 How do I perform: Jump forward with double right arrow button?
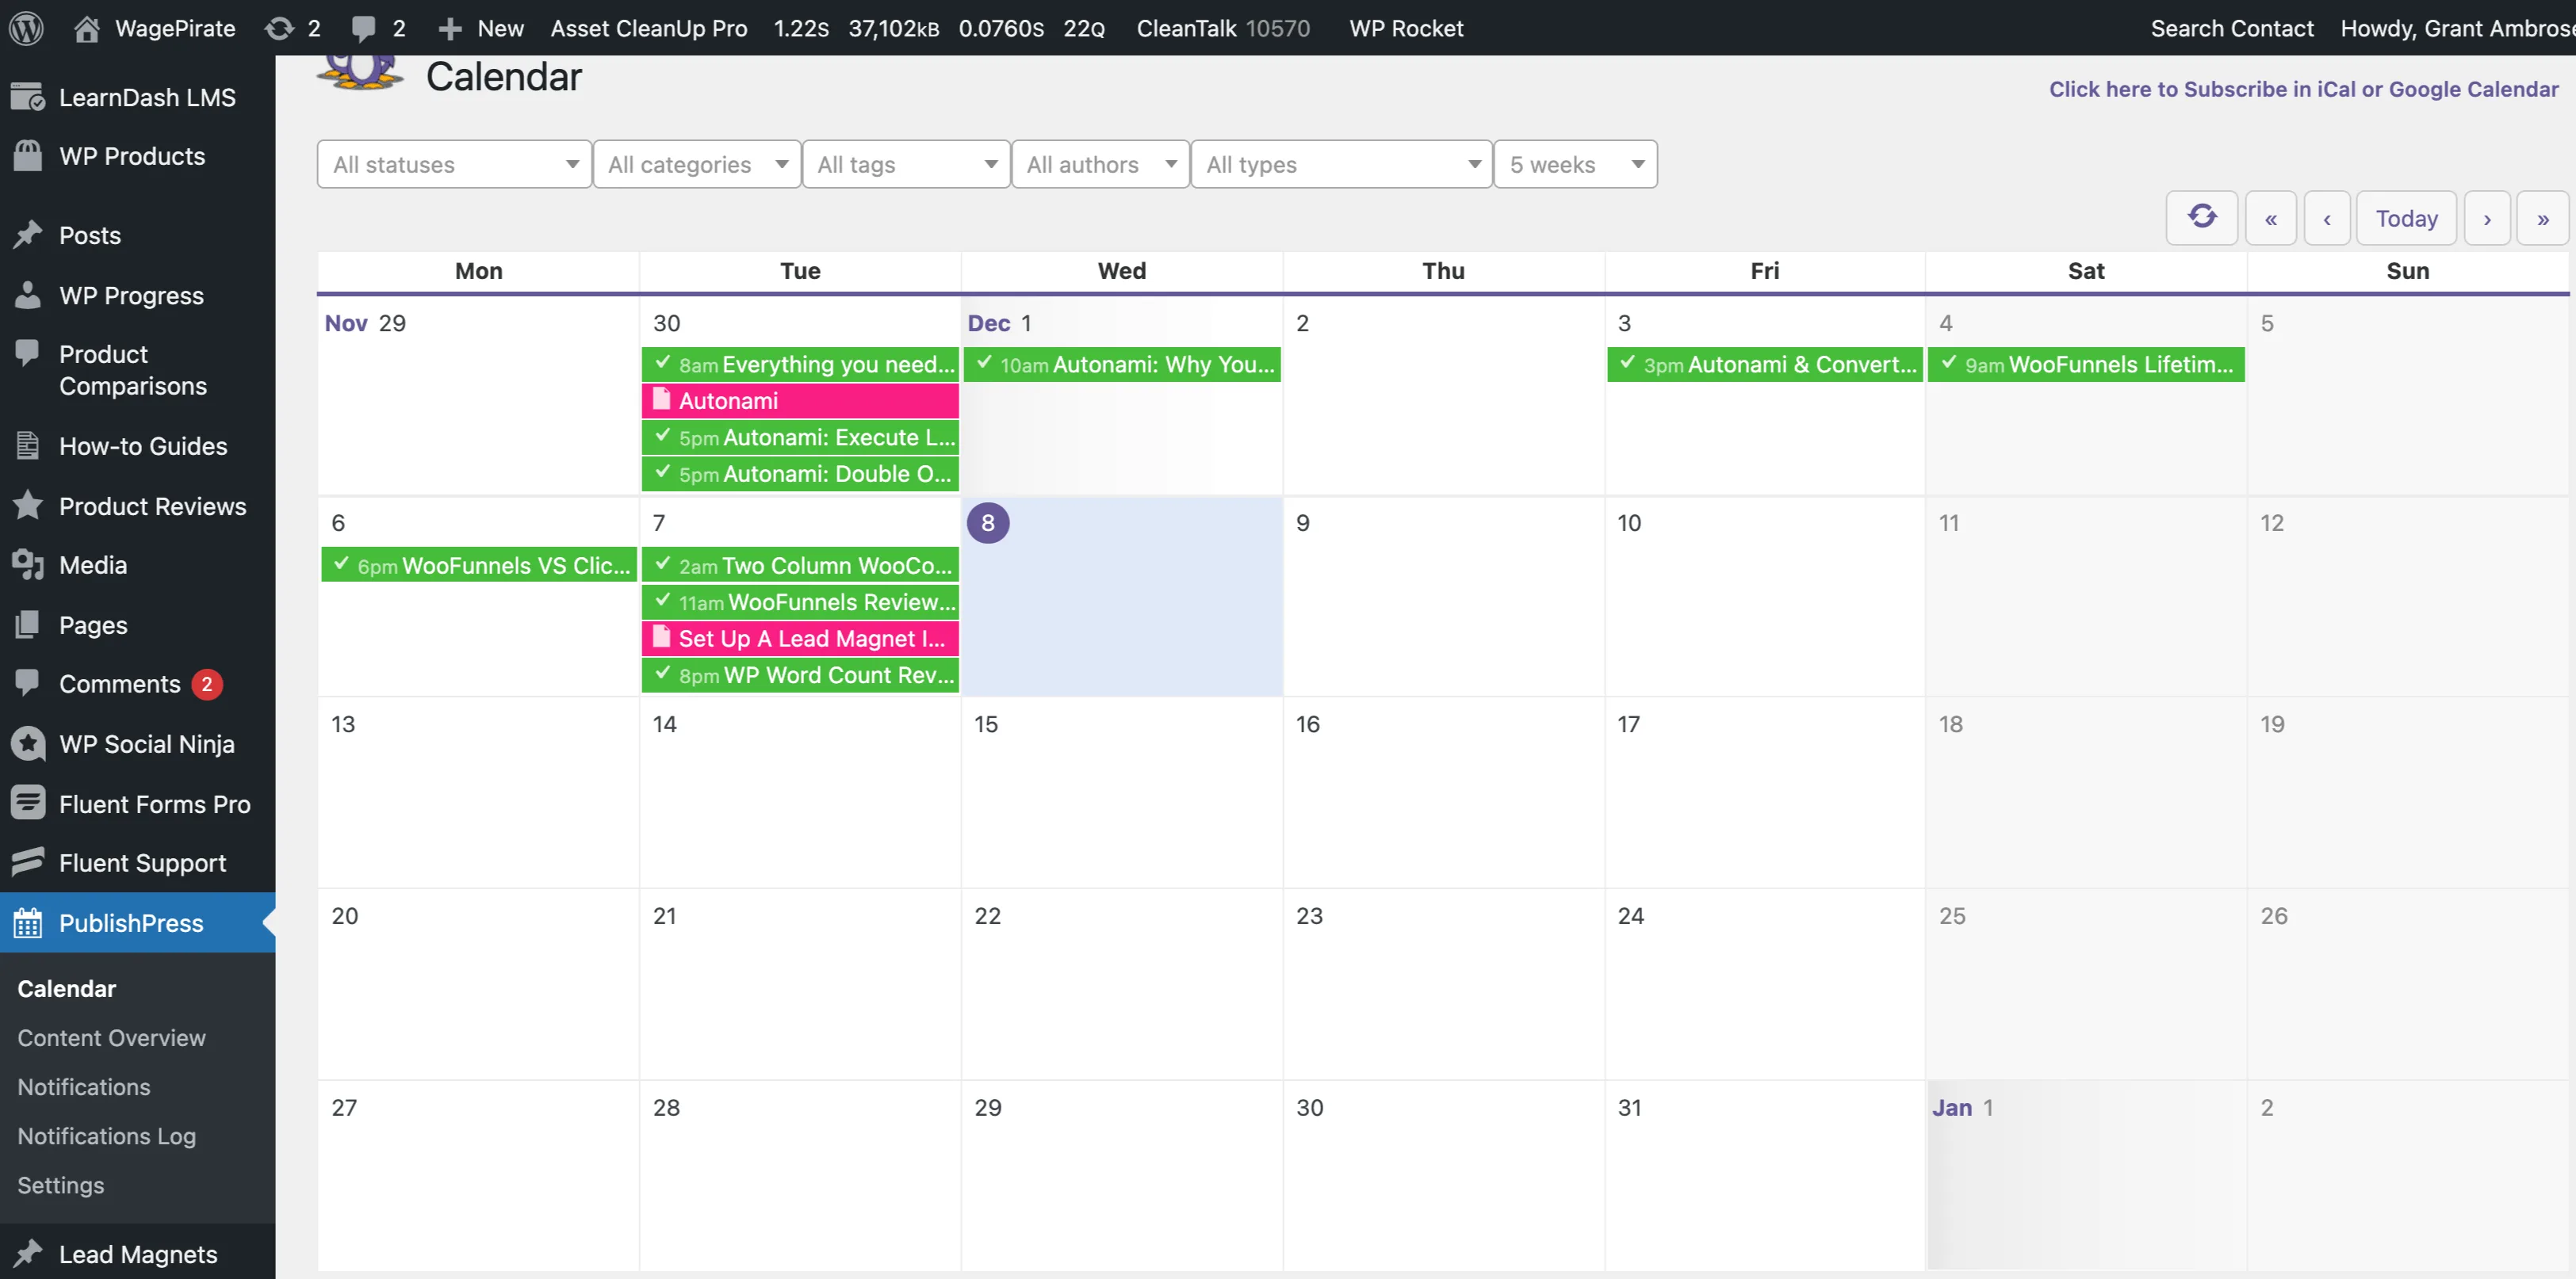[2542, 218]
